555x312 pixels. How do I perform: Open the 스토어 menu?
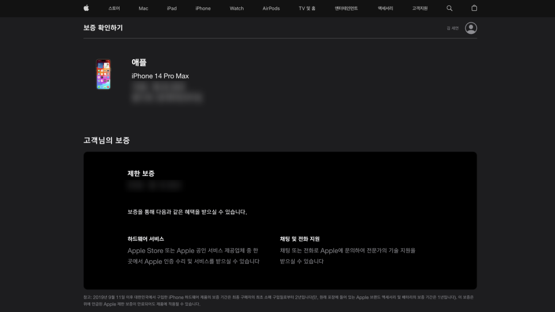coord(114,8)
